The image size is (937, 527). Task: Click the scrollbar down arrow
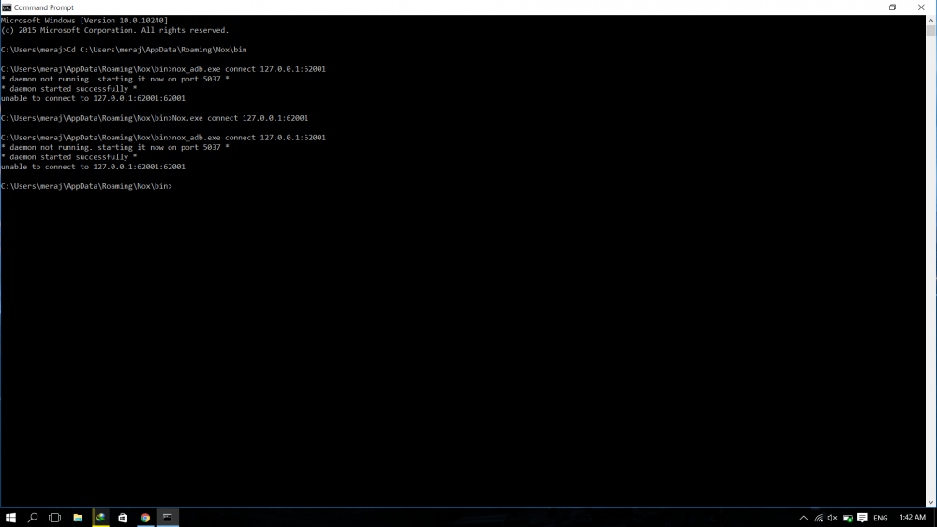[931, 503]
